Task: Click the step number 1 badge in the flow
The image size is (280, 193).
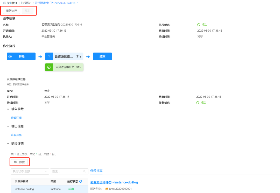Action: pyautogui.click(x=49, y=56)
